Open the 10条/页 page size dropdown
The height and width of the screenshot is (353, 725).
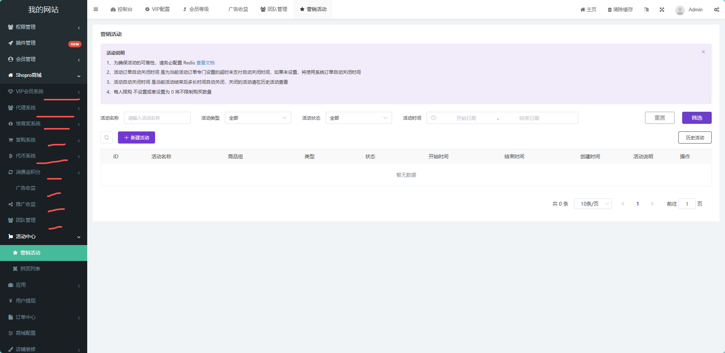[x=593, y=204]
